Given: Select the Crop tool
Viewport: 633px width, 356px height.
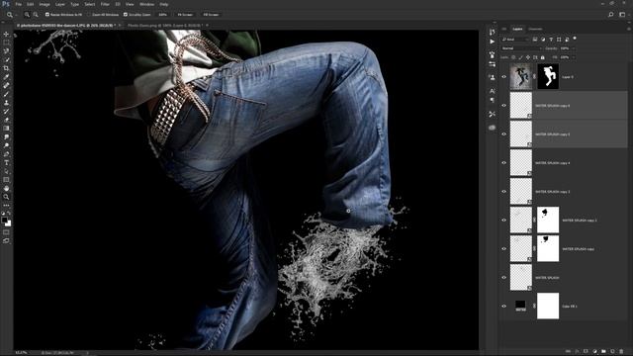Looking at the screenshot, I should coord(6,68).
